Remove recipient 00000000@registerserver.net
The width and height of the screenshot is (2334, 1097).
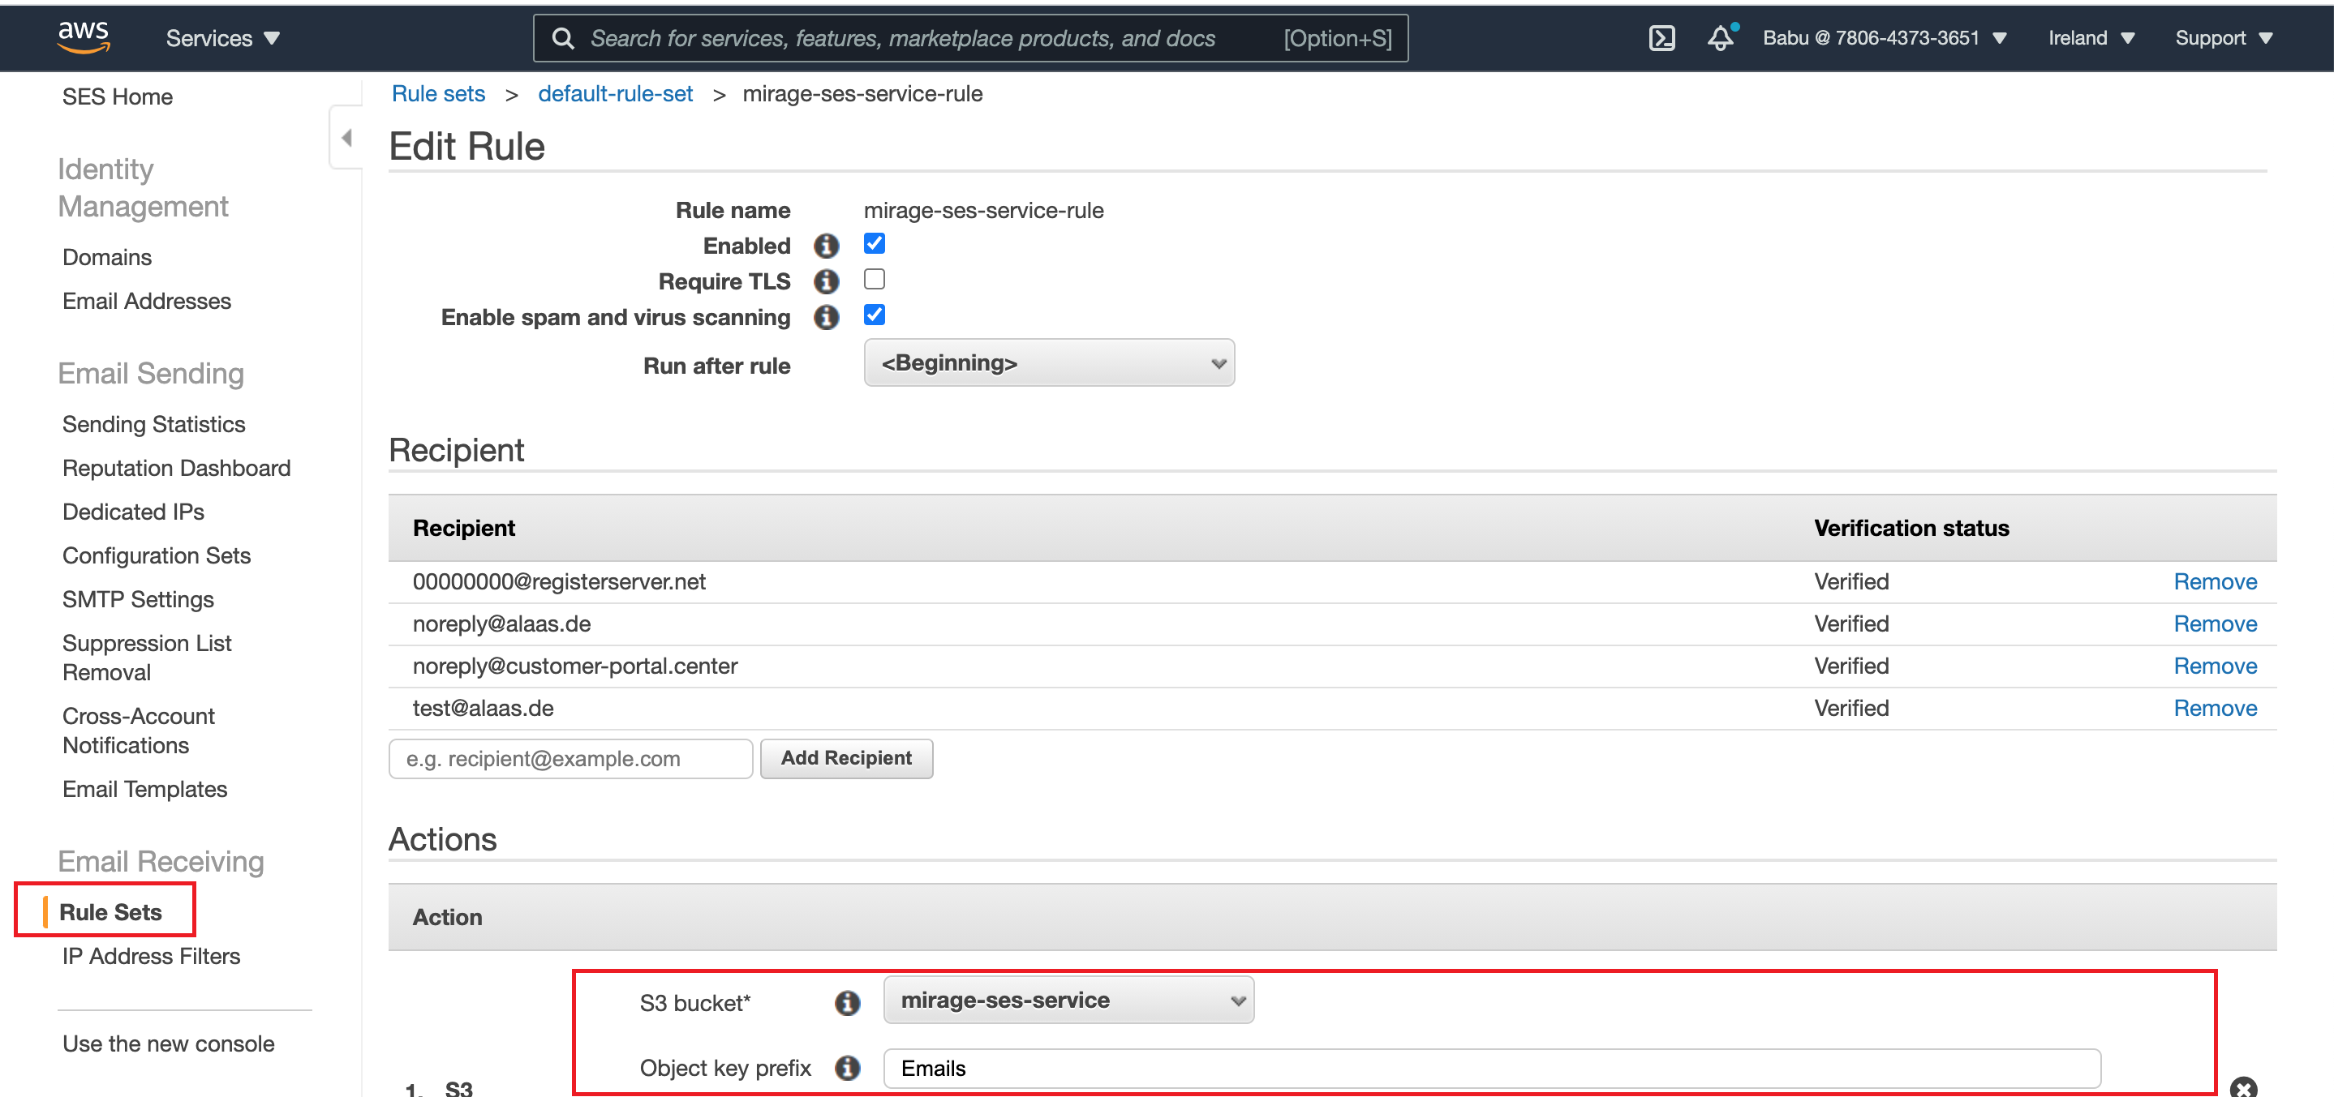coord(2216,581)
